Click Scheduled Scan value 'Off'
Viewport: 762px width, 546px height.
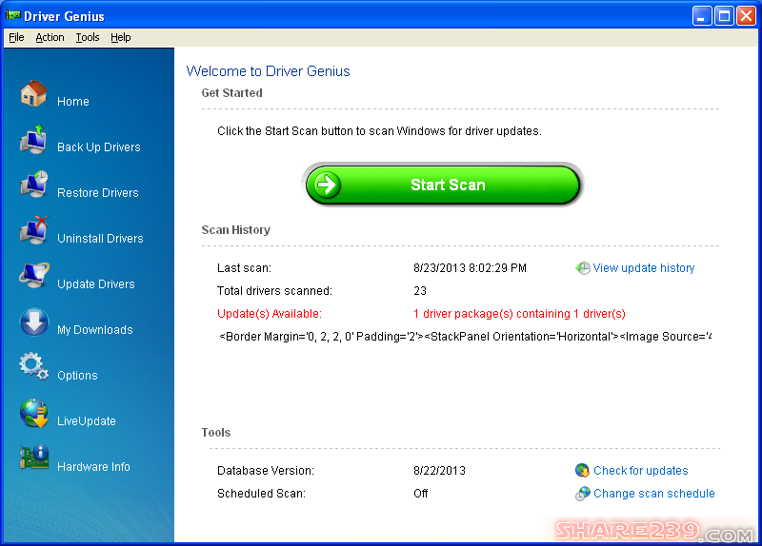(x=420, y=494)
